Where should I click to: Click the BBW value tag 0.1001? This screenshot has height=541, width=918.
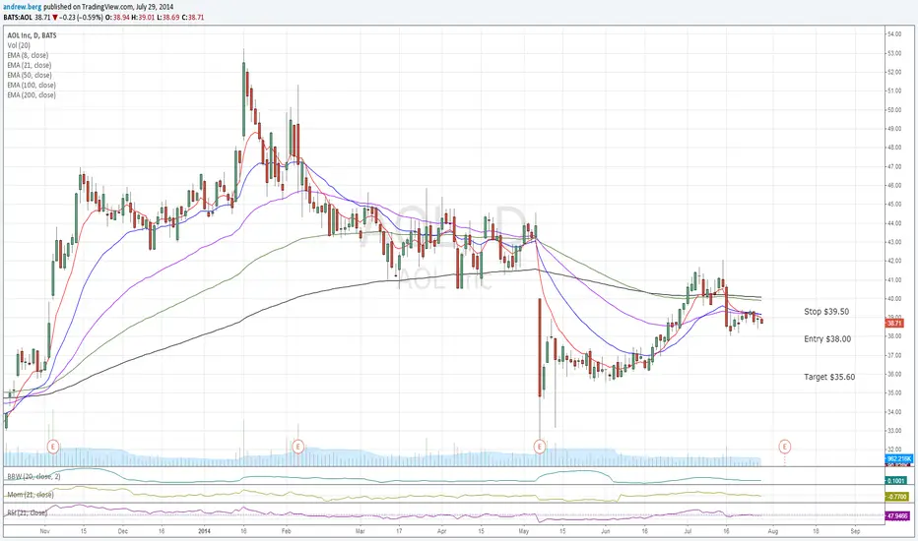pyautogui.click(x=895, y=481)
